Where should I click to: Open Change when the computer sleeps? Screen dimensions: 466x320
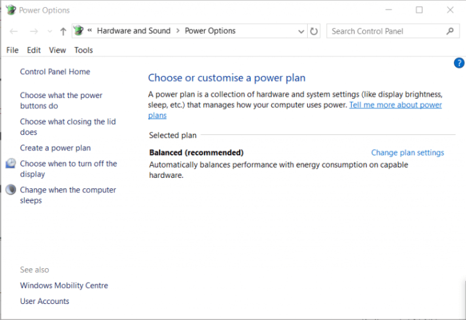[68, 195]
